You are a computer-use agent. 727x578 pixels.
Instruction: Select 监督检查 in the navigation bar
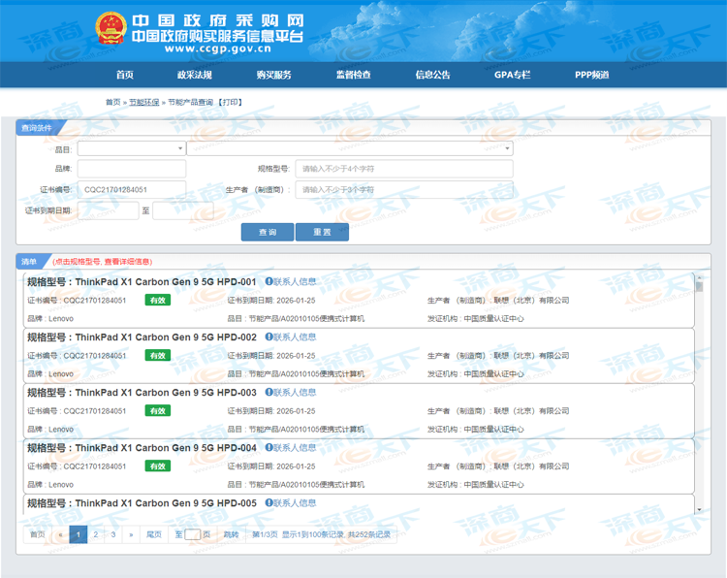tap(353, 75)
